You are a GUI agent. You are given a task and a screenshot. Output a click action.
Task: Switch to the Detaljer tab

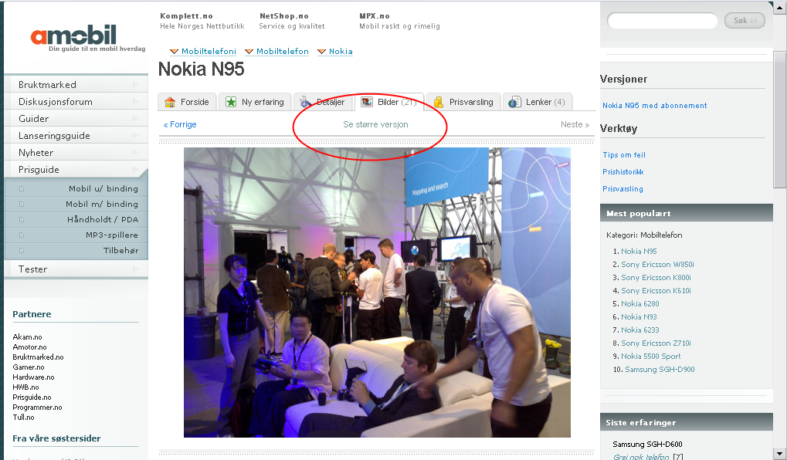click(323, 102)
